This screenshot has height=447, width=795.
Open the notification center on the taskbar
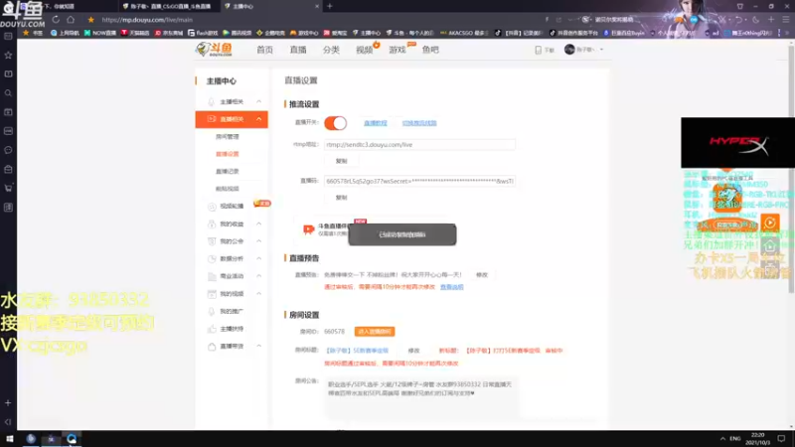coord(781,438)
